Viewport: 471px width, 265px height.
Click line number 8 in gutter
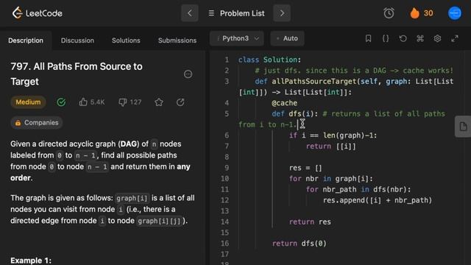(227, 157)
